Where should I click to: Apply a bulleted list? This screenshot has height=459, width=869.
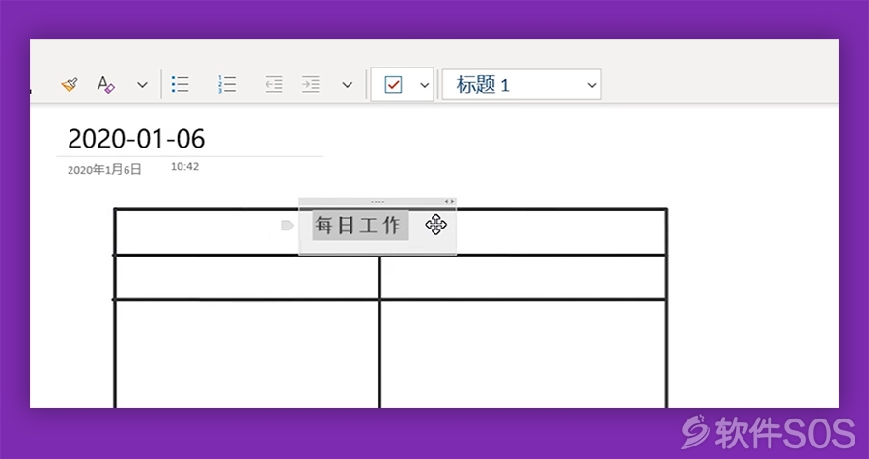(180, 85)
